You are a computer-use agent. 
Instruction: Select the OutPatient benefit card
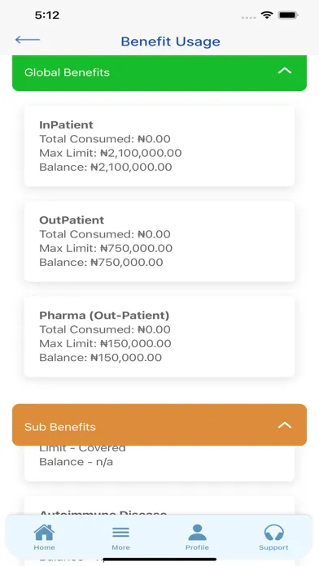(x=159, y=242)
